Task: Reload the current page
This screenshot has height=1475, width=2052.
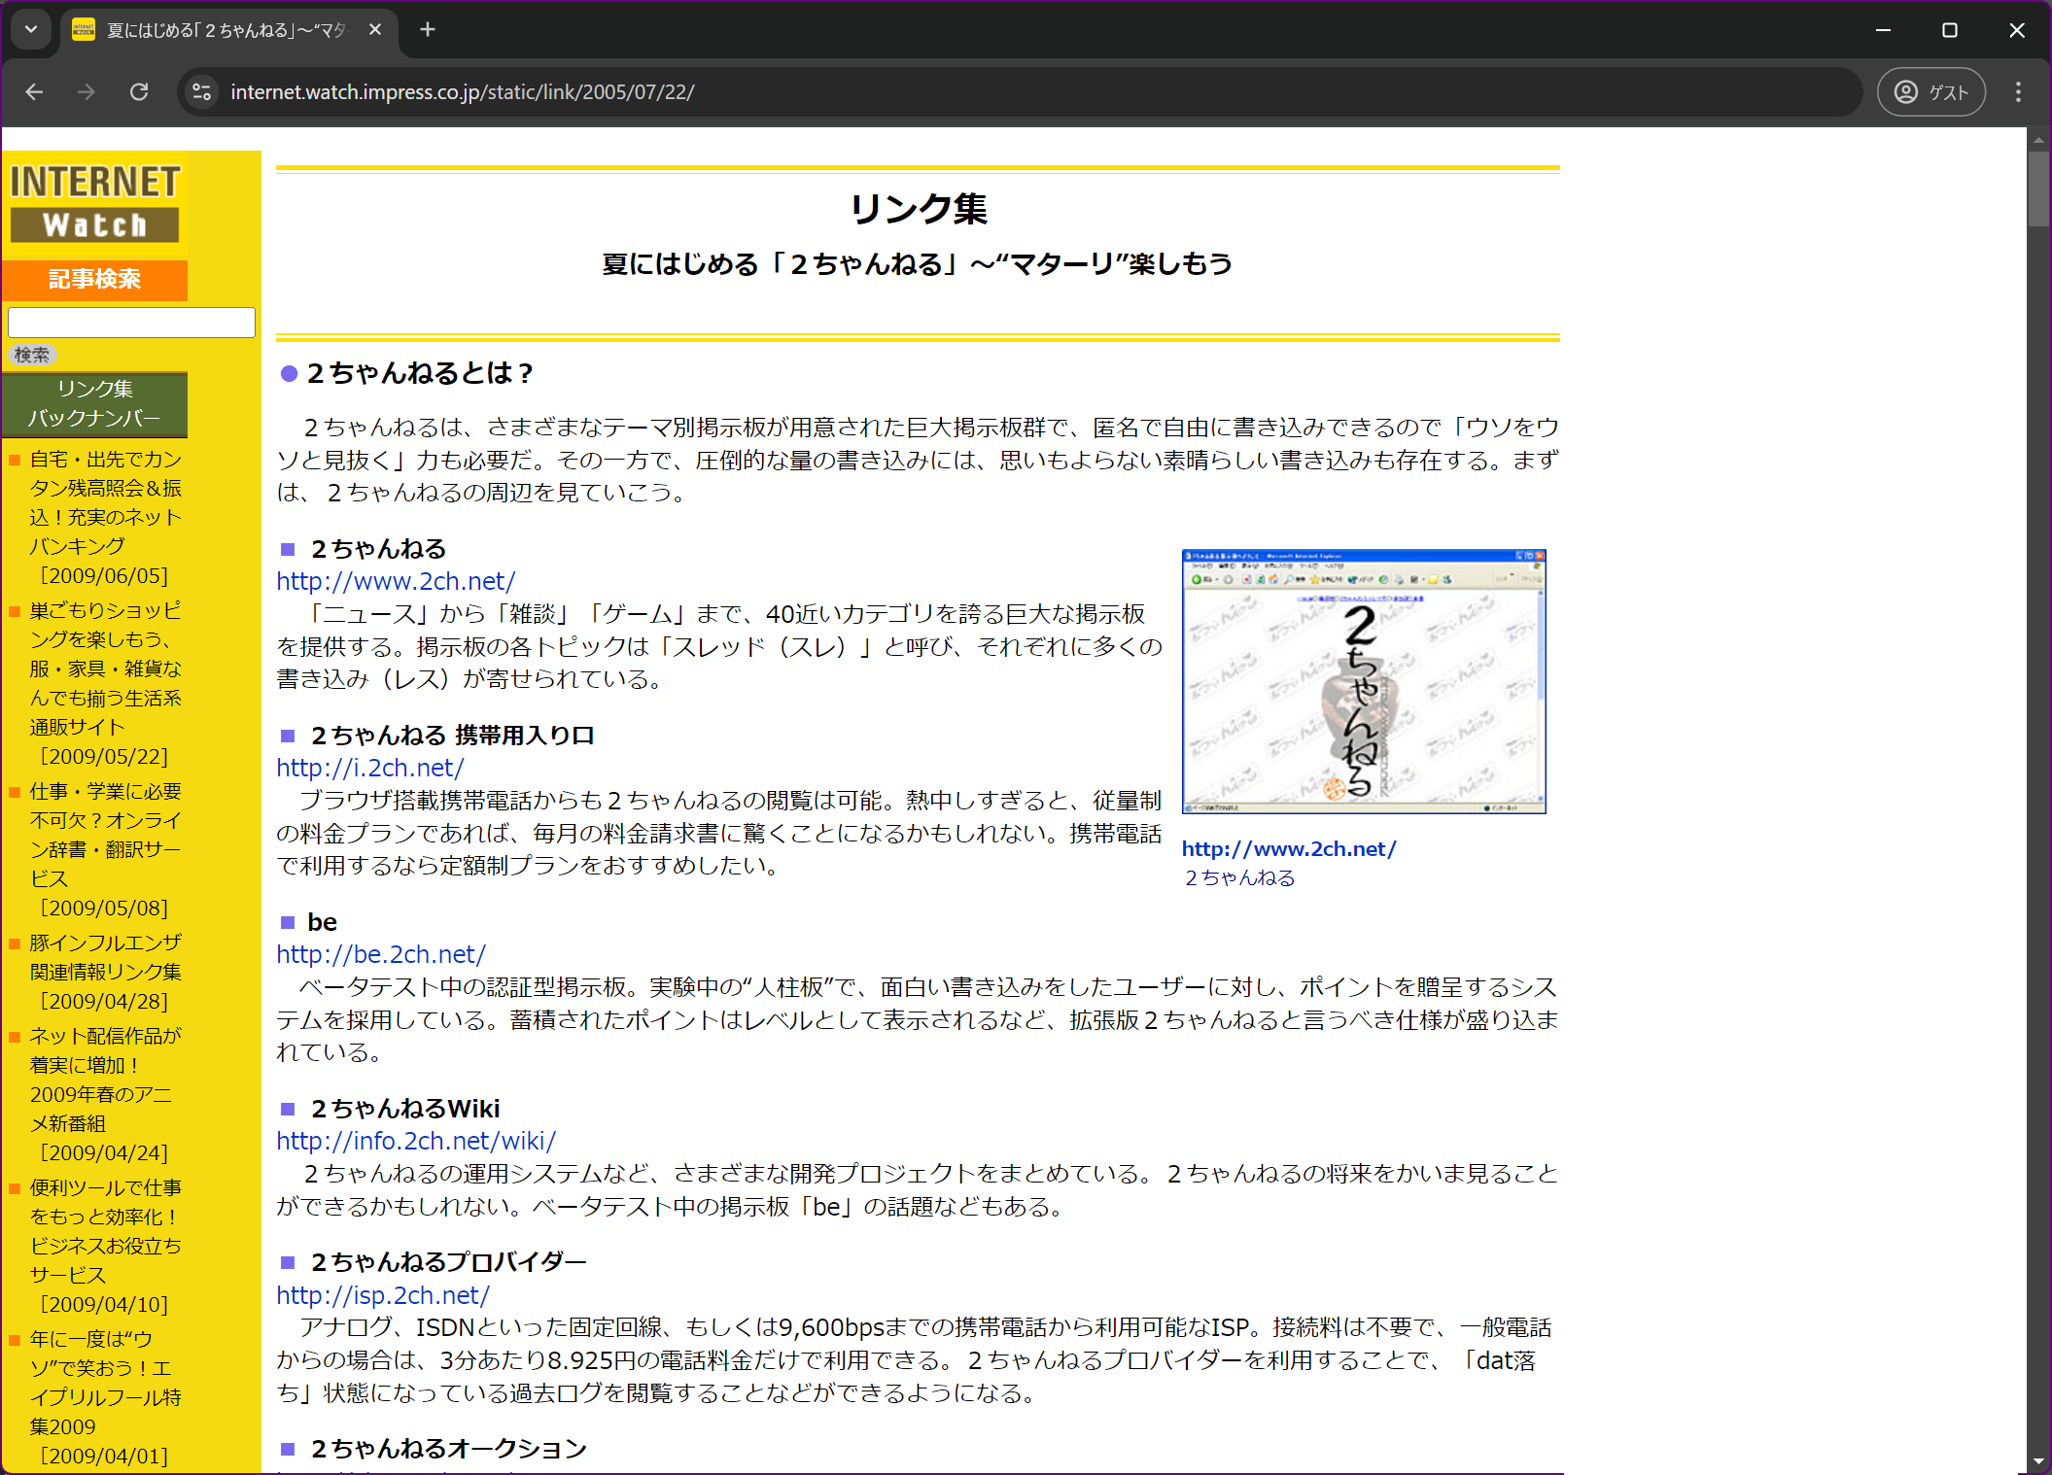Action: click(139, 92)
